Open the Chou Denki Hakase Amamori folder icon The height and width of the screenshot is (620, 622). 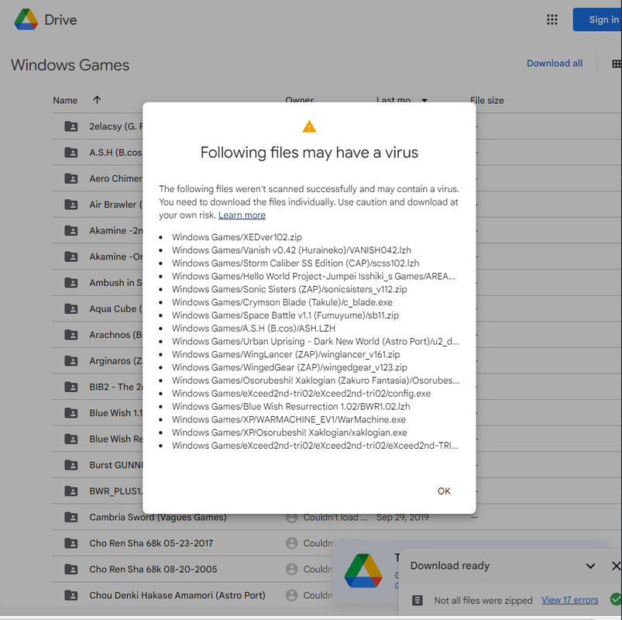tap(71, 595)
